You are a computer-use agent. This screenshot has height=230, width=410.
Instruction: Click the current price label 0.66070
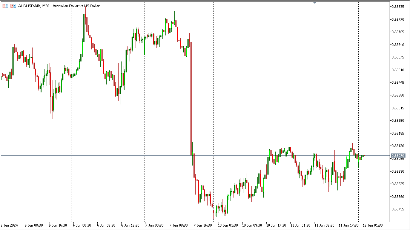click(x=398, y=155)
